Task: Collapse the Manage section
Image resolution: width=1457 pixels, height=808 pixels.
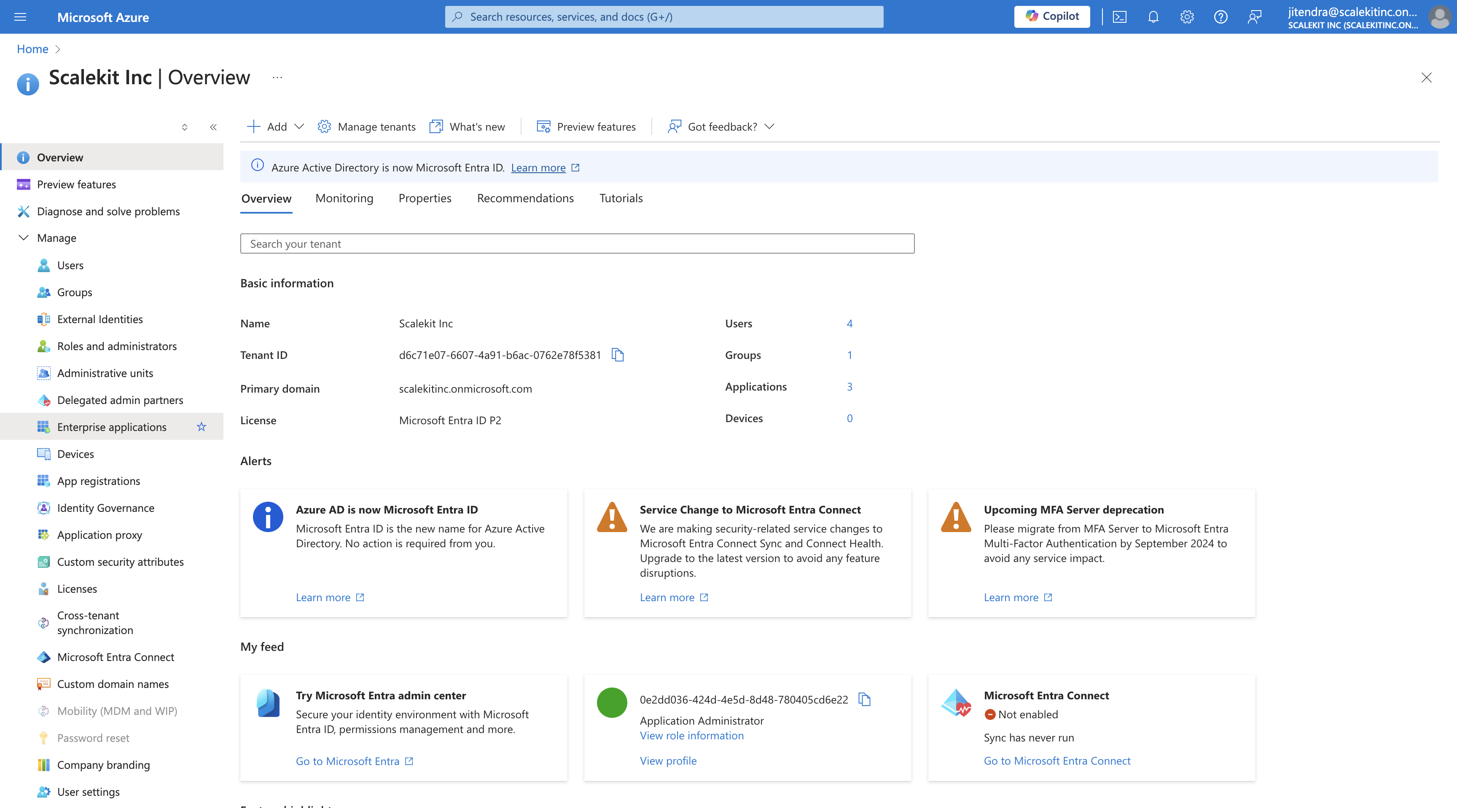Action: tap(24, 238)
